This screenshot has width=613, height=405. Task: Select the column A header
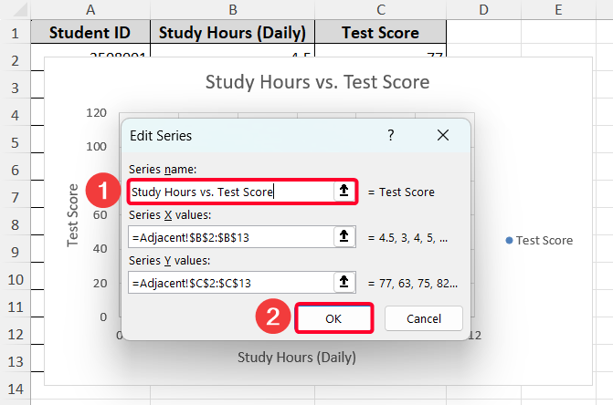90,9
